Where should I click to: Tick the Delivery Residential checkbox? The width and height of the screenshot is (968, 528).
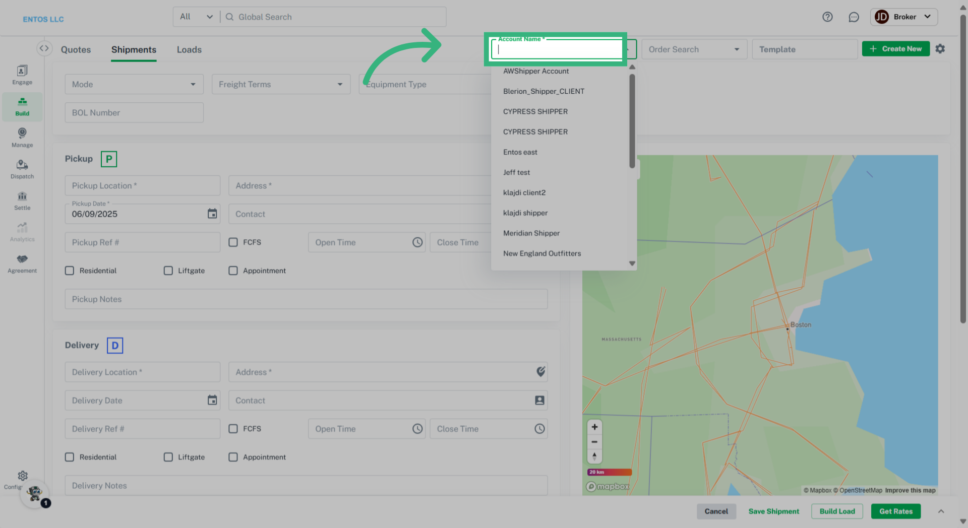tap(70, 457)
